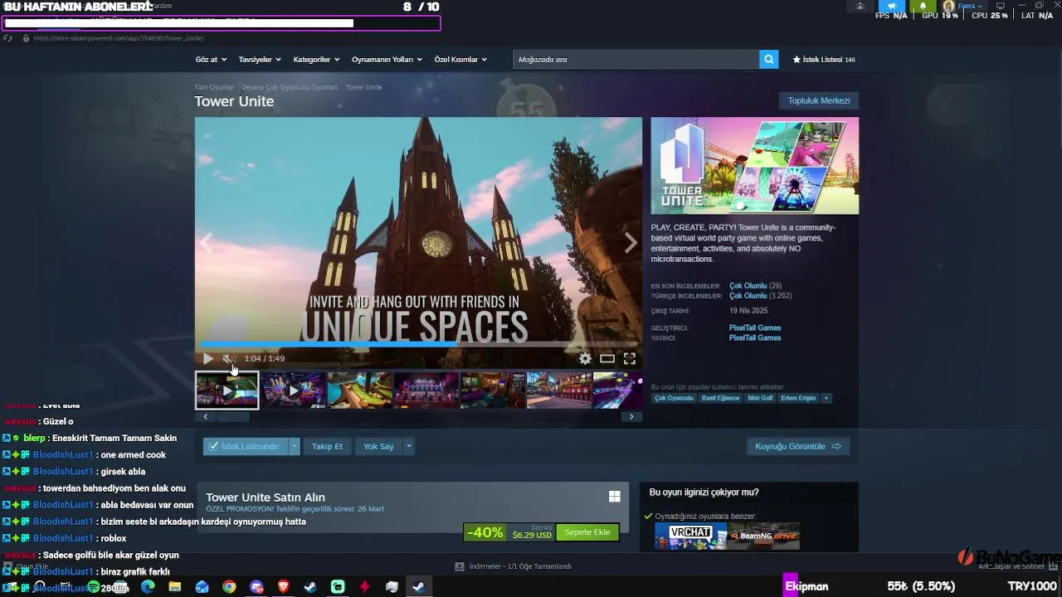Expand the Tavsiyeler menu
The height and width of the screenshot is (597, 1062).
coord(260,60)
